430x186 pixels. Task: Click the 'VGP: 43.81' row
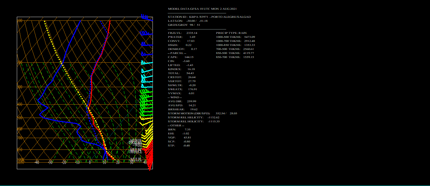(179, 137)
